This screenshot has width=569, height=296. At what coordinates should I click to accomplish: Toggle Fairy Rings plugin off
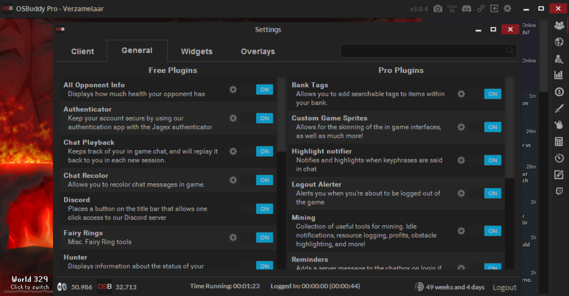point(257,238)
